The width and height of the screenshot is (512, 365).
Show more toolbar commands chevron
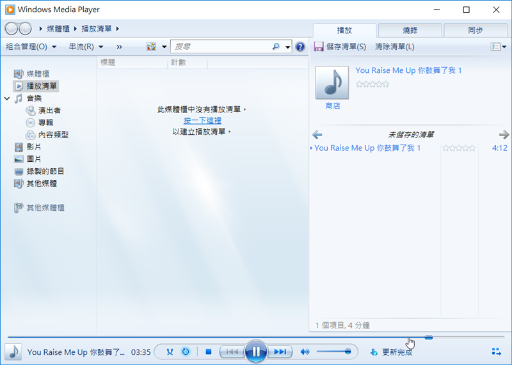[119, 47]
